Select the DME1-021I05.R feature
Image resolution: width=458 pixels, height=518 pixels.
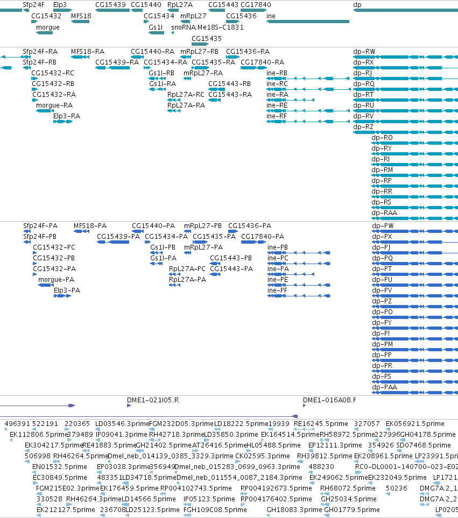pos(153,400)
